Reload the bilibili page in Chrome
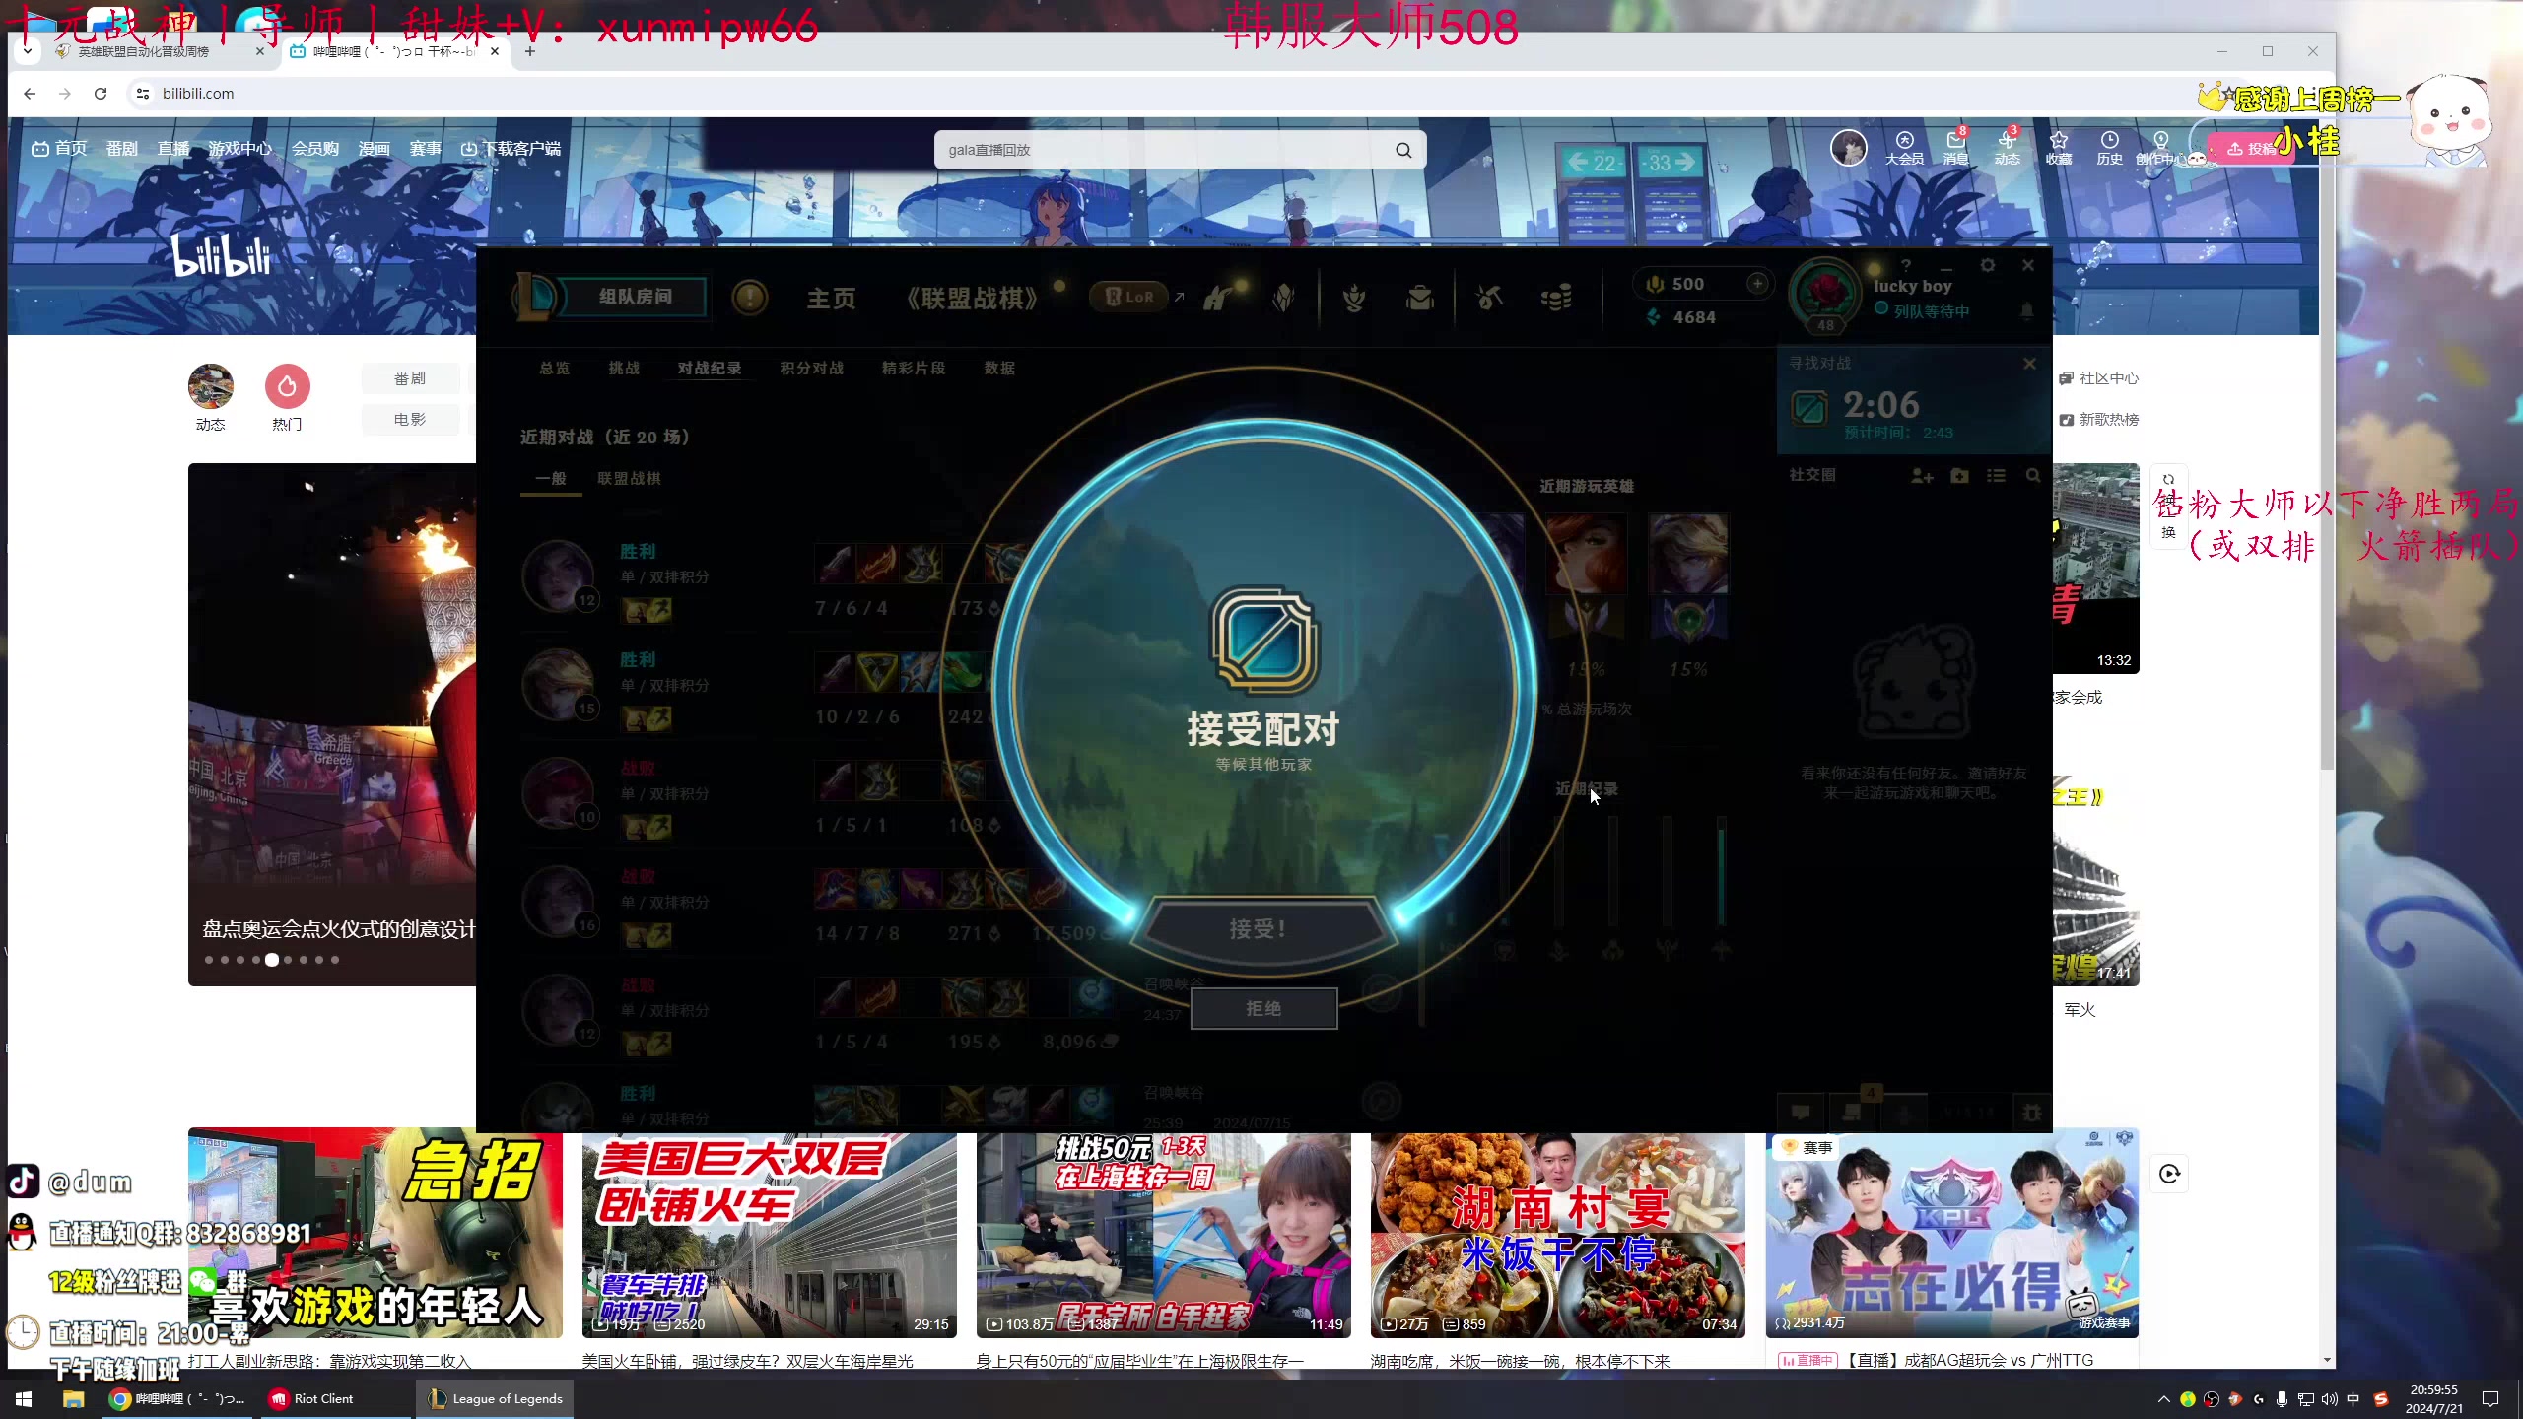Image resolution: width=2523 pixels, height=1419 pixels. pyautogui.click(x=101, y=94)
